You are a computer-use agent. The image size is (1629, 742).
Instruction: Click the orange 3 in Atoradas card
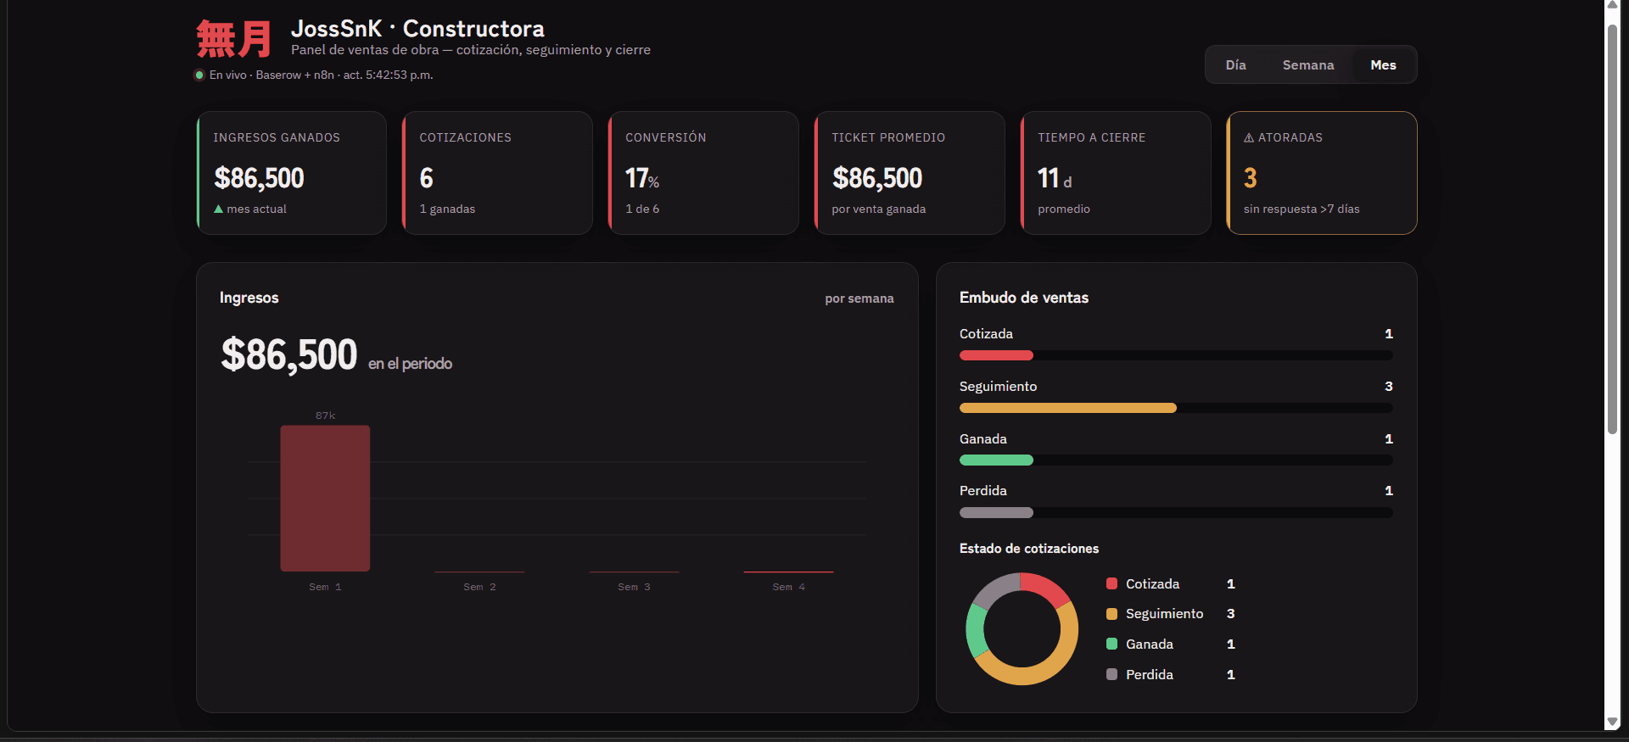click(1251, 178)
